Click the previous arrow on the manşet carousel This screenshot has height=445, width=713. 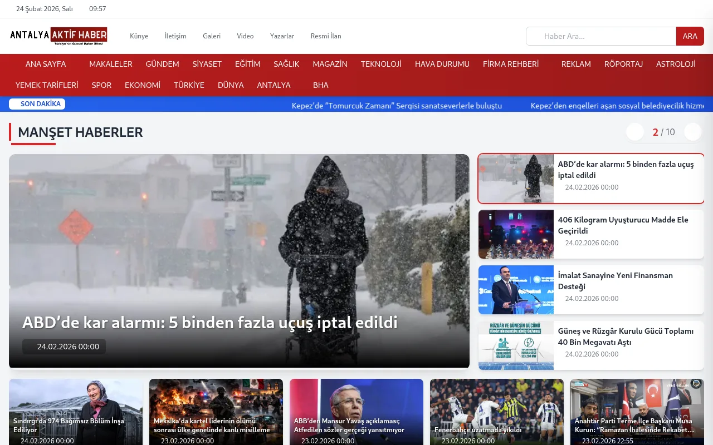pos(634,132)
